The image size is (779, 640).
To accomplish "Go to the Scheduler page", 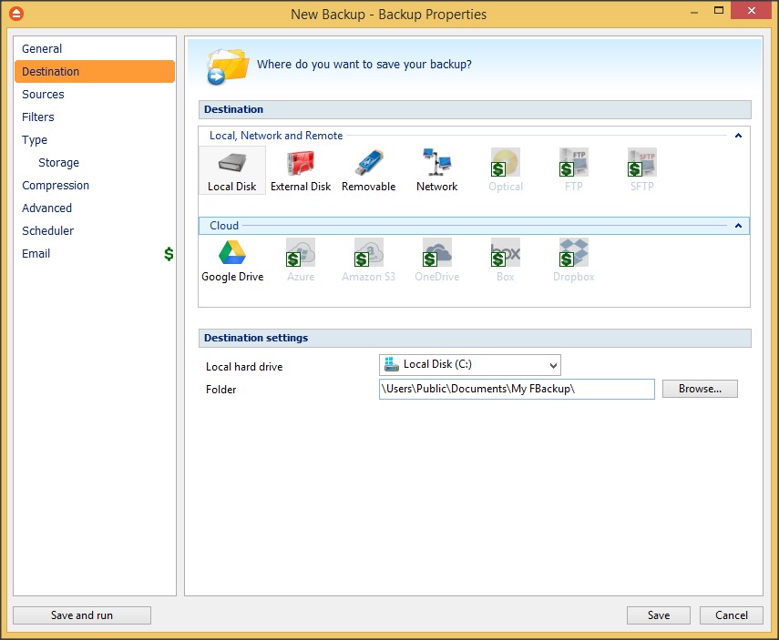I will click(95, 231).
